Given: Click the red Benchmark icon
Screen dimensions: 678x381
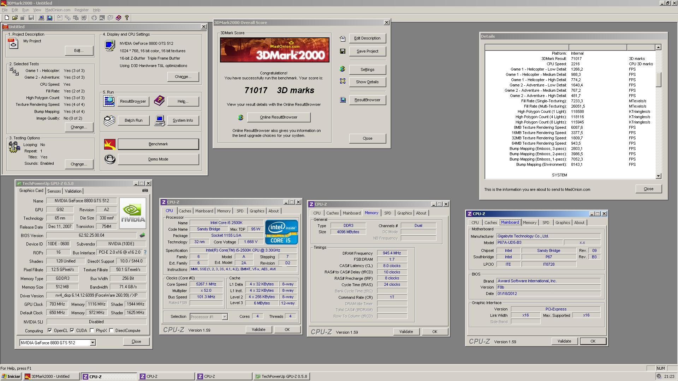Looking at the screenshot, I should [x=110, y=144].
